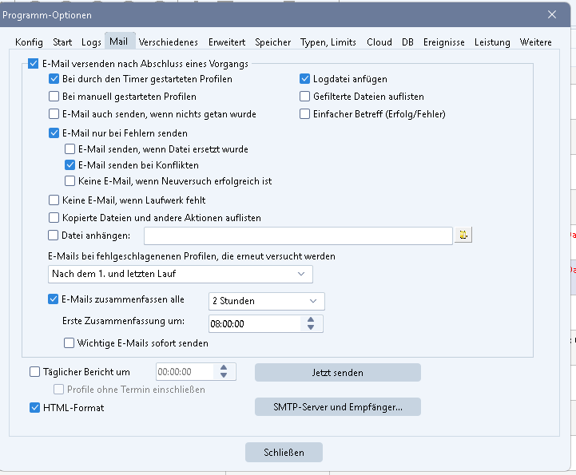Switch to the Verschiedenes tab

(x=169, y=42)
